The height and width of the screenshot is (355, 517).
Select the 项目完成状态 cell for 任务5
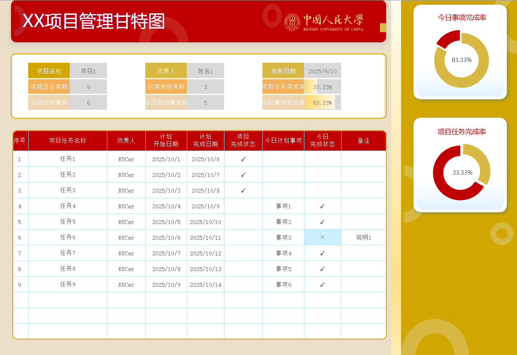243,222
